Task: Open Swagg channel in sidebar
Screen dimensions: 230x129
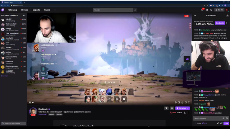Action: click(13, 29)
